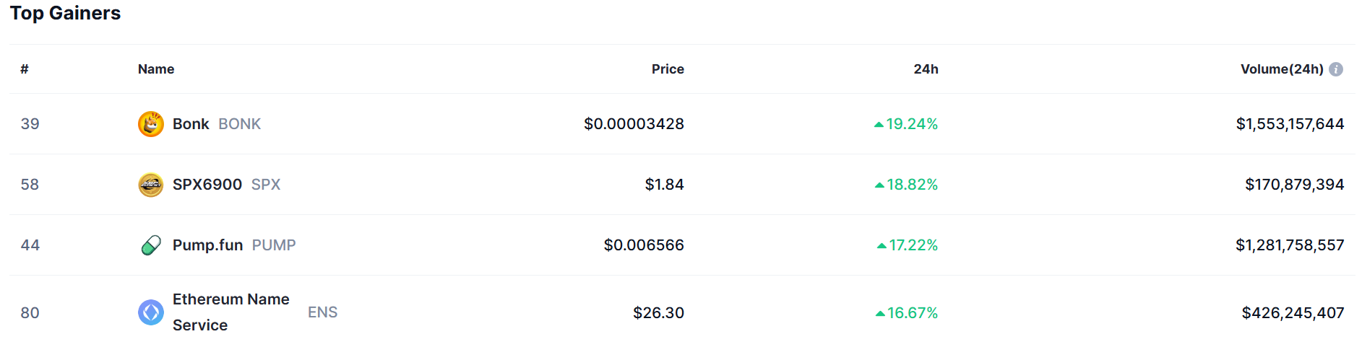The image size is (1362, 347).
Task: Open the Bonk coin page link
Action: (x=191, y=124)
